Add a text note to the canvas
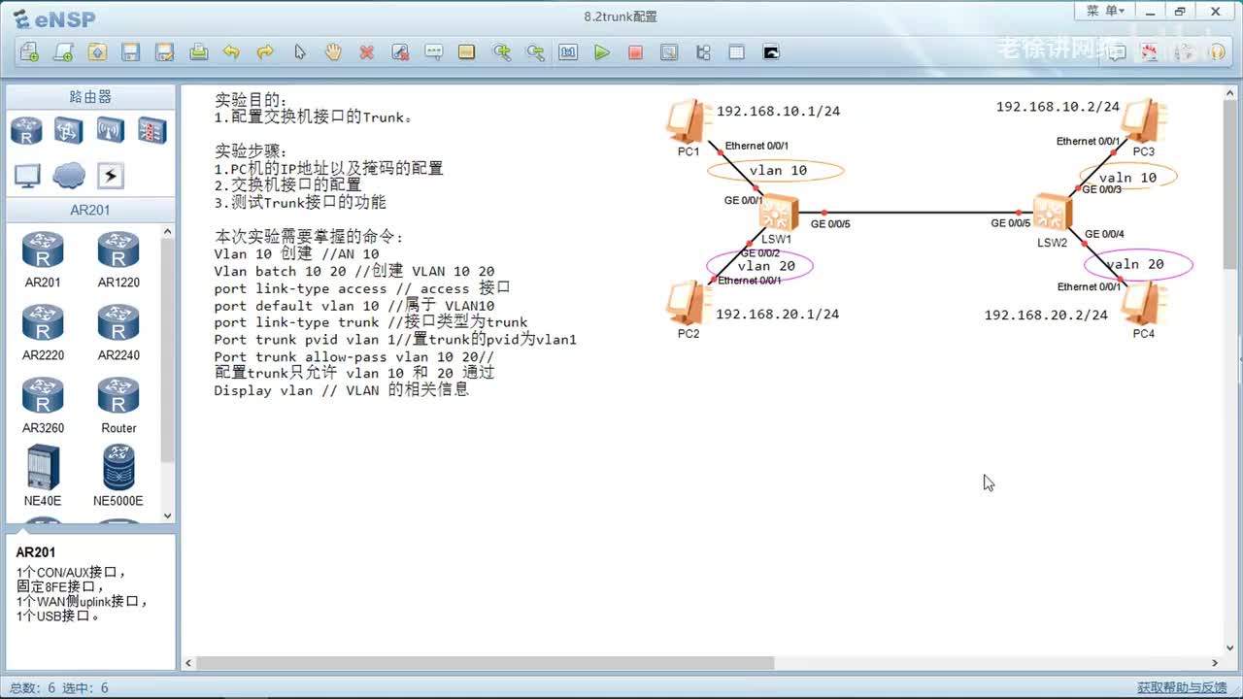1243x699 pixels. point(433,52)
